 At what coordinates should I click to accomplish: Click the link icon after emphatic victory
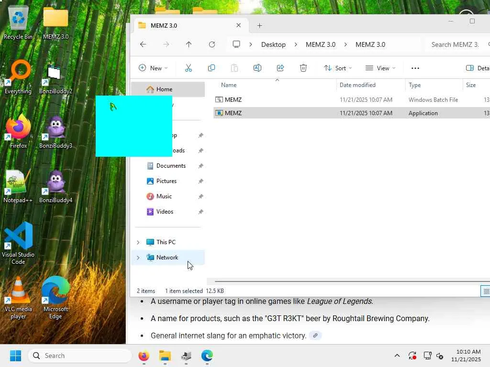pyautogui.click(x=315, y=335)
